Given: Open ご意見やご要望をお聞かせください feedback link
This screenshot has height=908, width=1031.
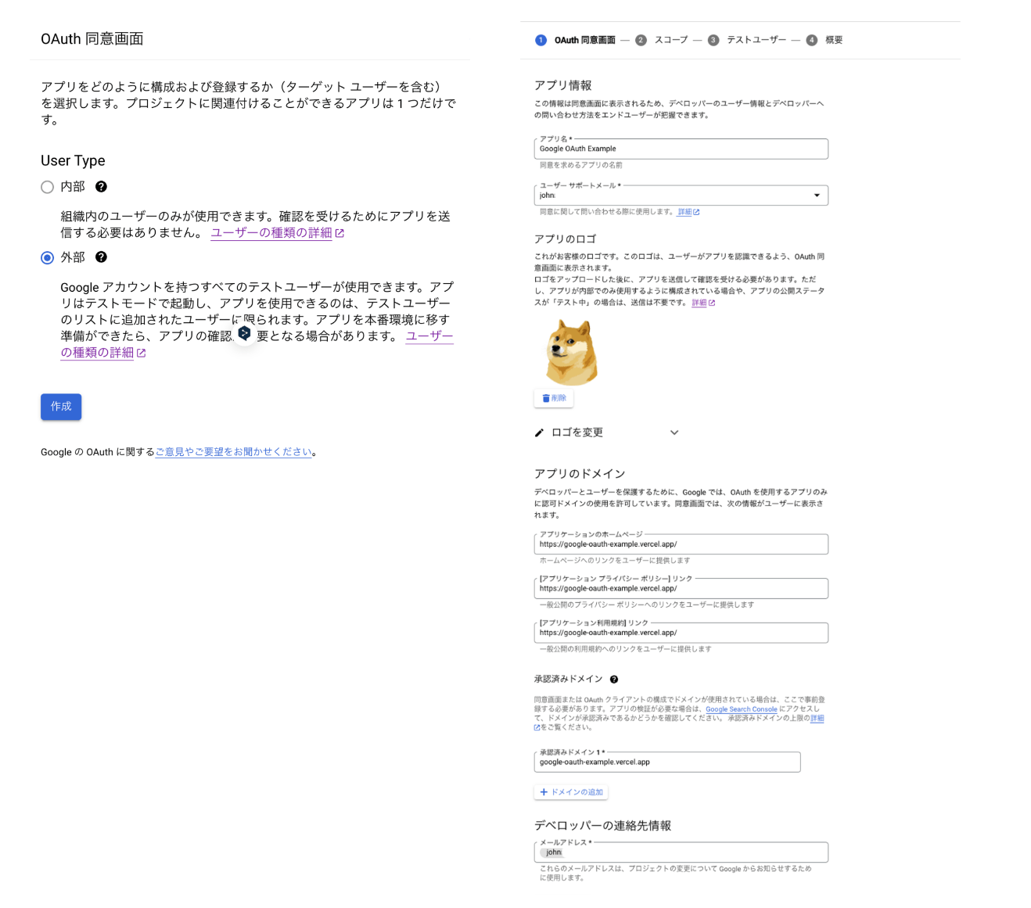Looking at the screenshot, I should coord(234,451).
